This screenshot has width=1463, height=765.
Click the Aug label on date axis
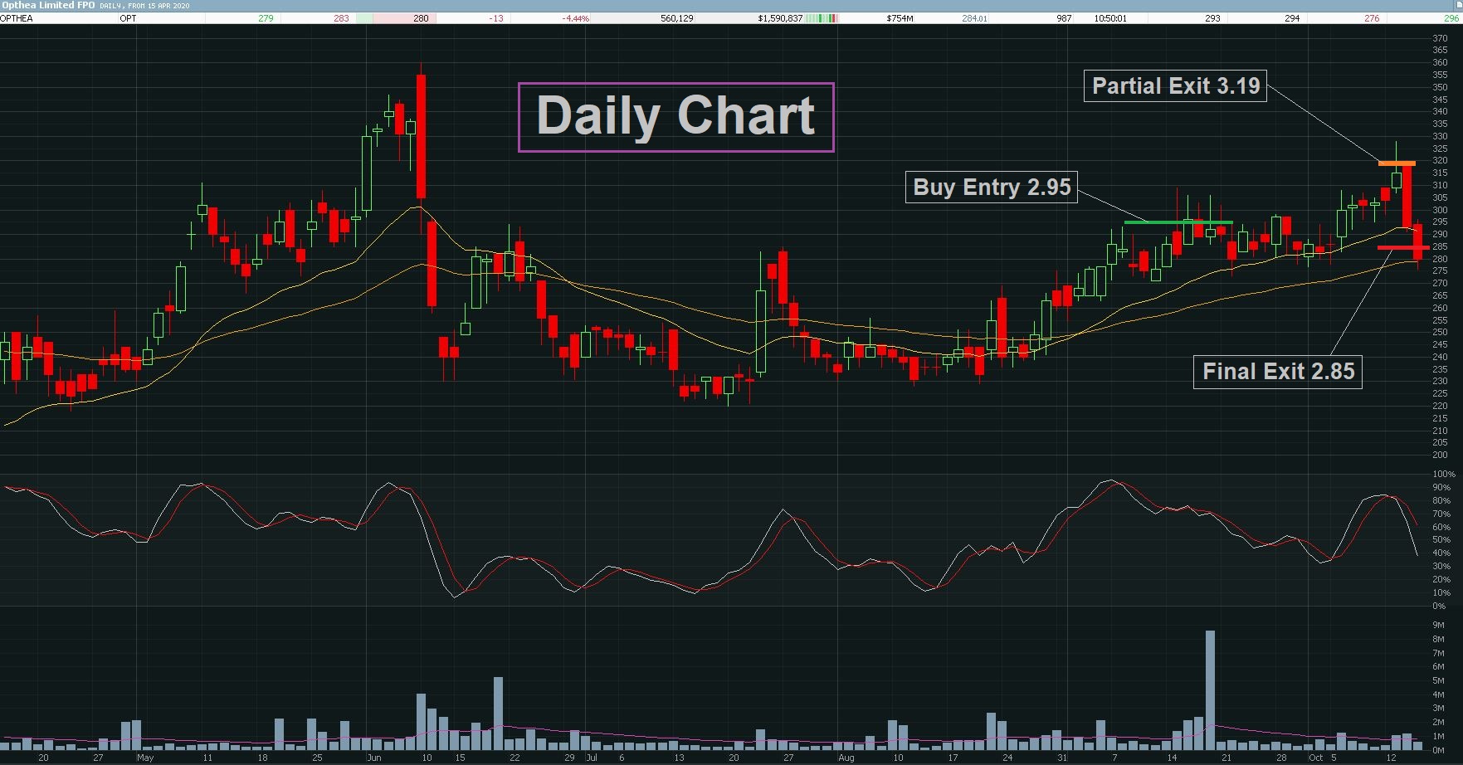pyautogui.click(x=846, y=758)
